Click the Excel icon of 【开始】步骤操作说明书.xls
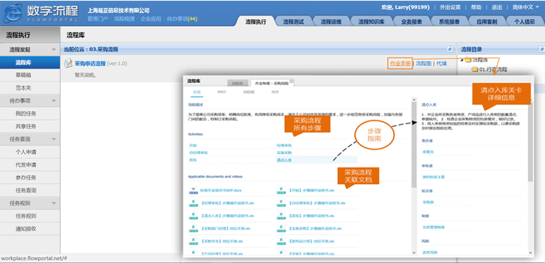Viewport: 545px width, 263px height. 281,190
